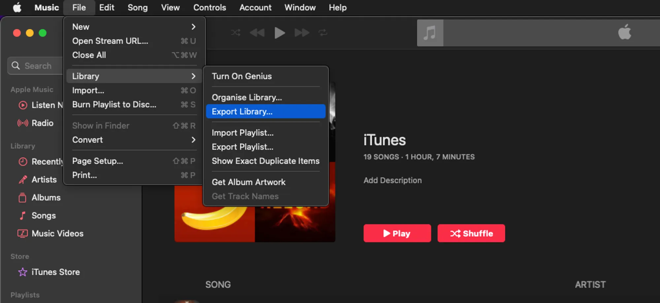Click the Artists microphone icon

pyautogui.click(x=22, y=179)
